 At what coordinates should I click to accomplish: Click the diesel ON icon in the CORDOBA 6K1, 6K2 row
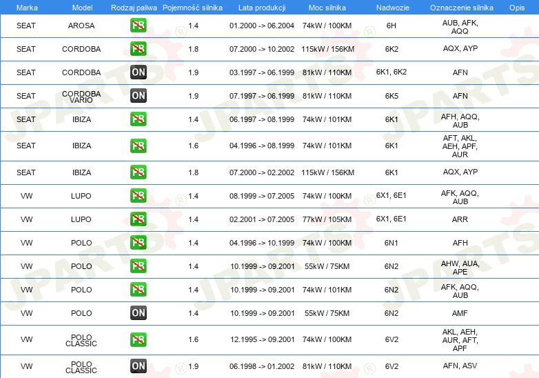tap(138, 72)
